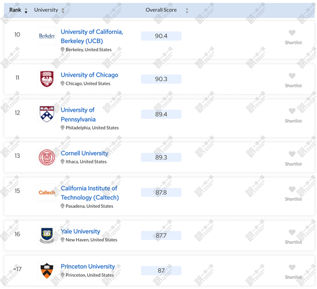
Task: Click the orange Caltech logo
Action: click(x=47, y=192)
